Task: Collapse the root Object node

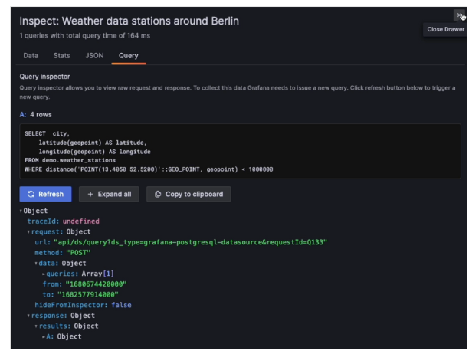Action: pyautogui.click(x=21, y=211)
